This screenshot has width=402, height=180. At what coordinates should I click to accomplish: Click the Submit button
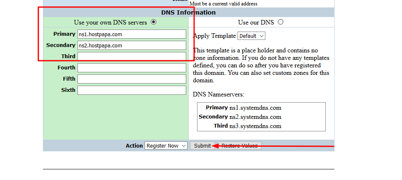point(202,146)
